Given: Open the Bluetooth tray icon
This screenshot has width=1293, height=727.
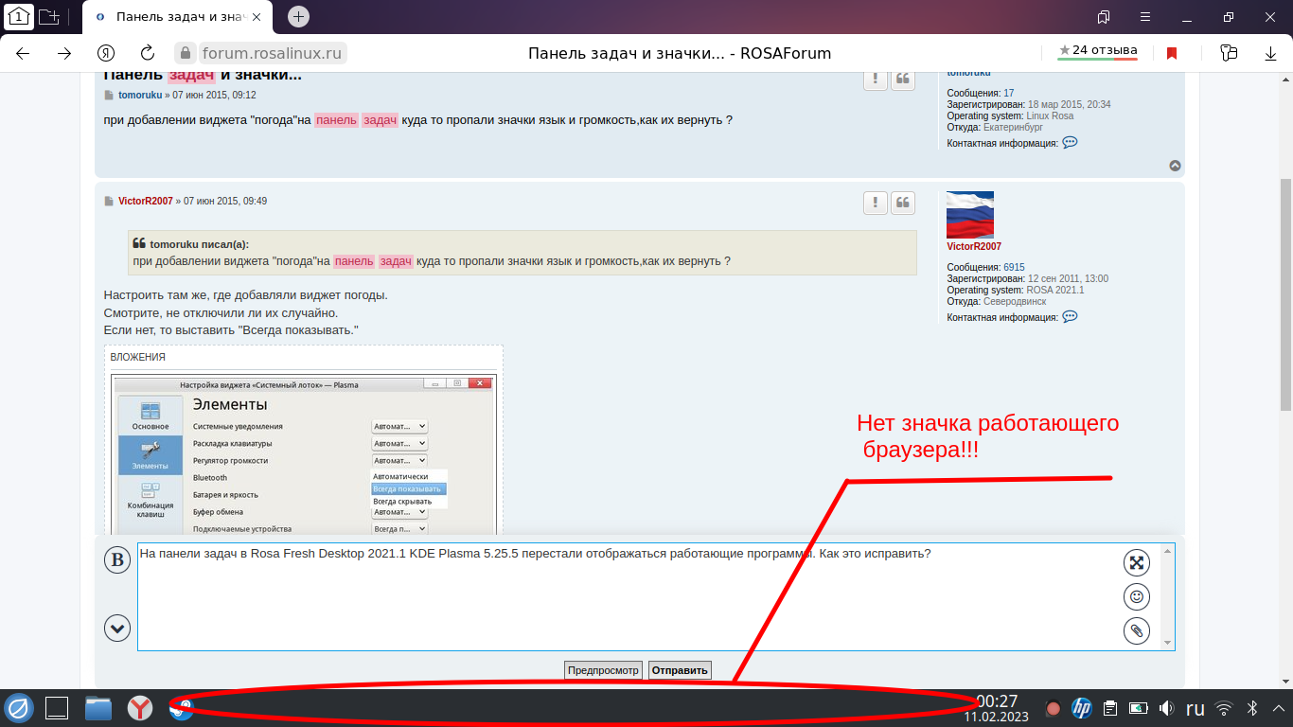Looking at the screenshot, I should pos(1251,708).
